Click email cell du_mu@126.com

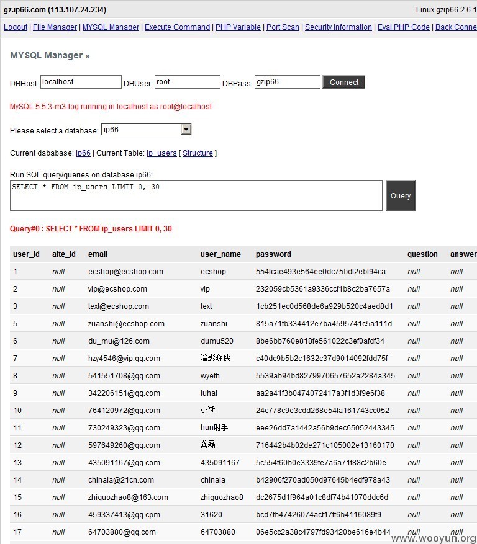click(119, 341)
